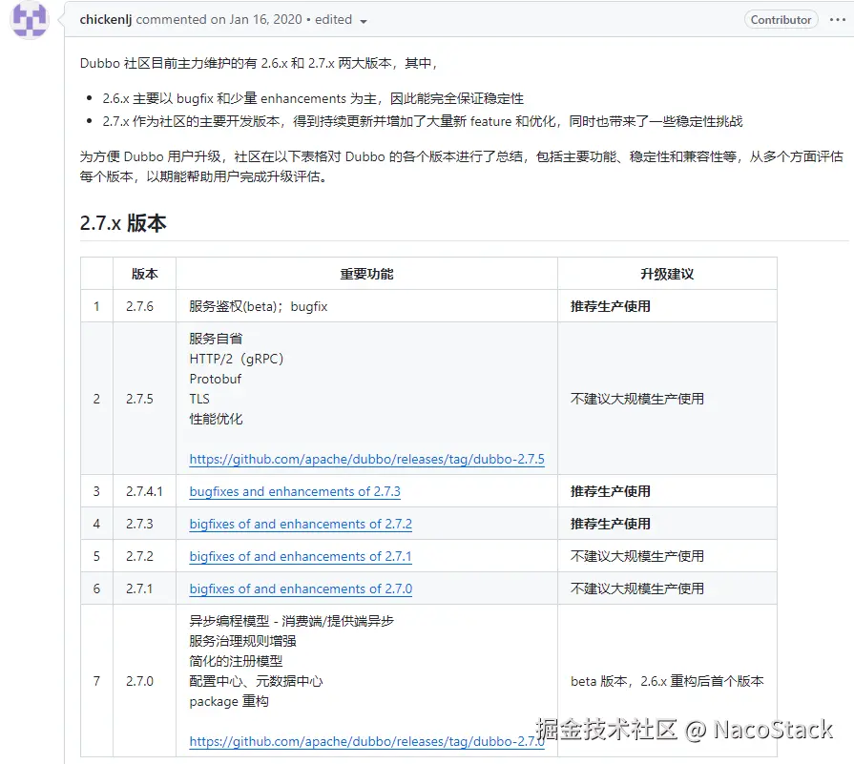This screenshot has width=854, height=764.
Task: Click the Dubbo 社区目前主力维护 intro sentence
Action: 259,63
